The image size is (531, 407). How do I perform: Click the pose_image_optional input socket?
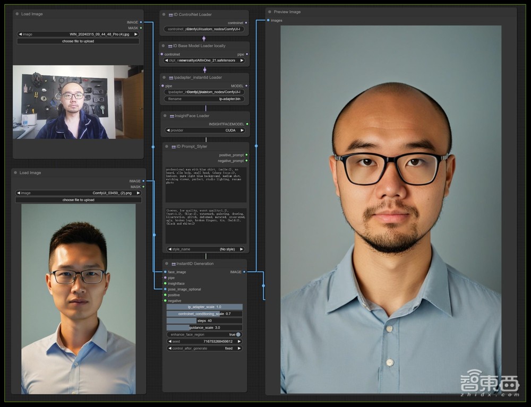pyautogui.click(x=165, y=289)
